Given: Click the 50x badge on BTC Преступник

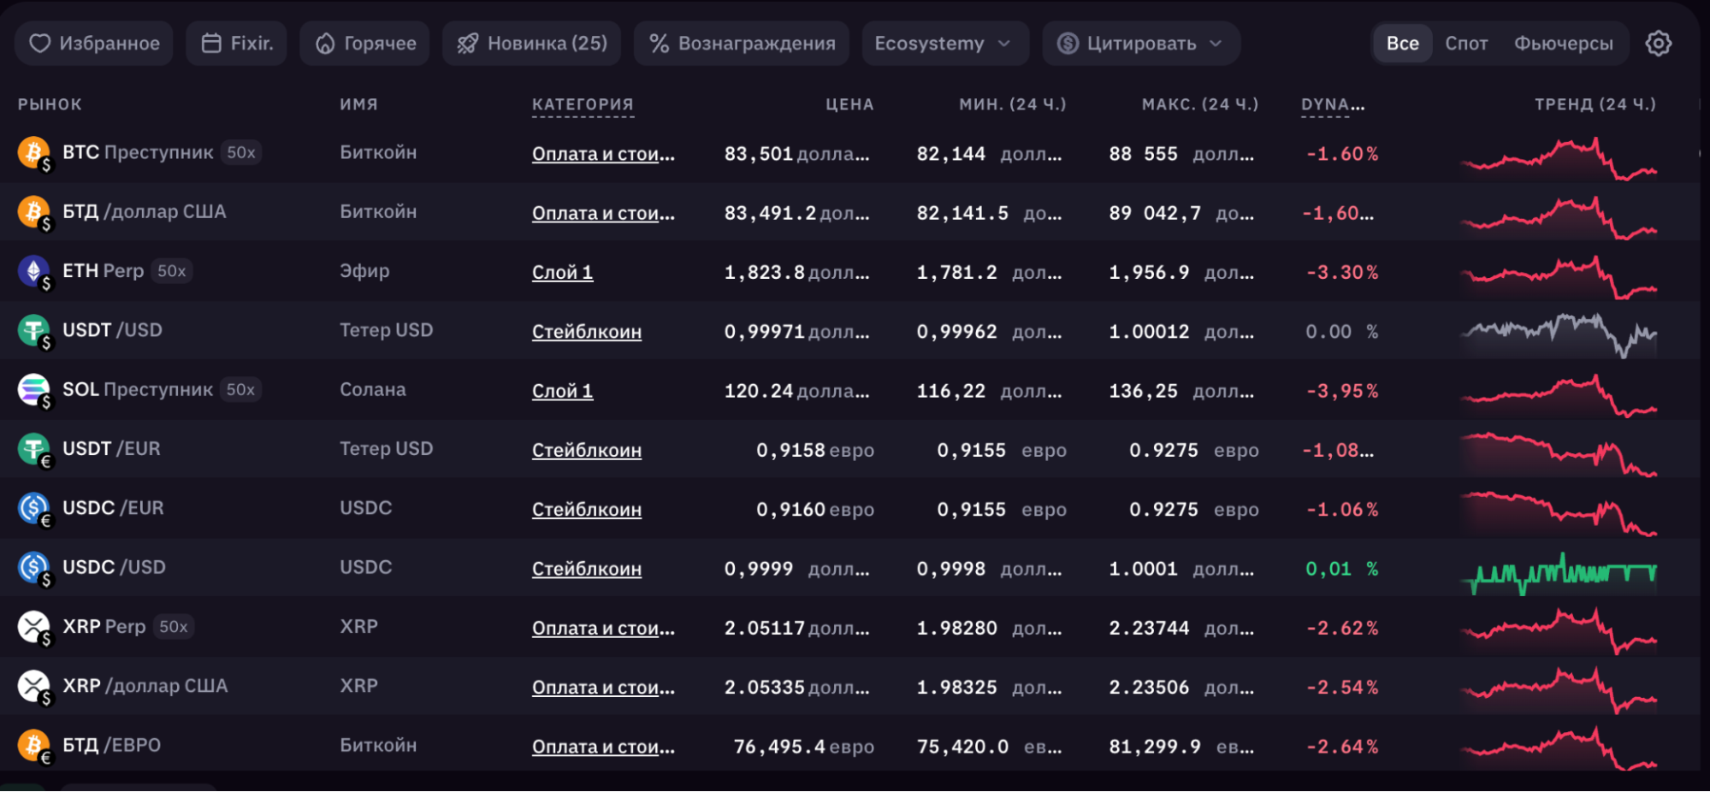Looking at the screenshot, I should click(240, 152).
